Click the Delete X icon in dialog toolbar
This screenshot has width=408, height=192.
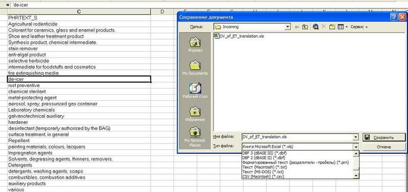pyautogui.click(x=324, y=26)
